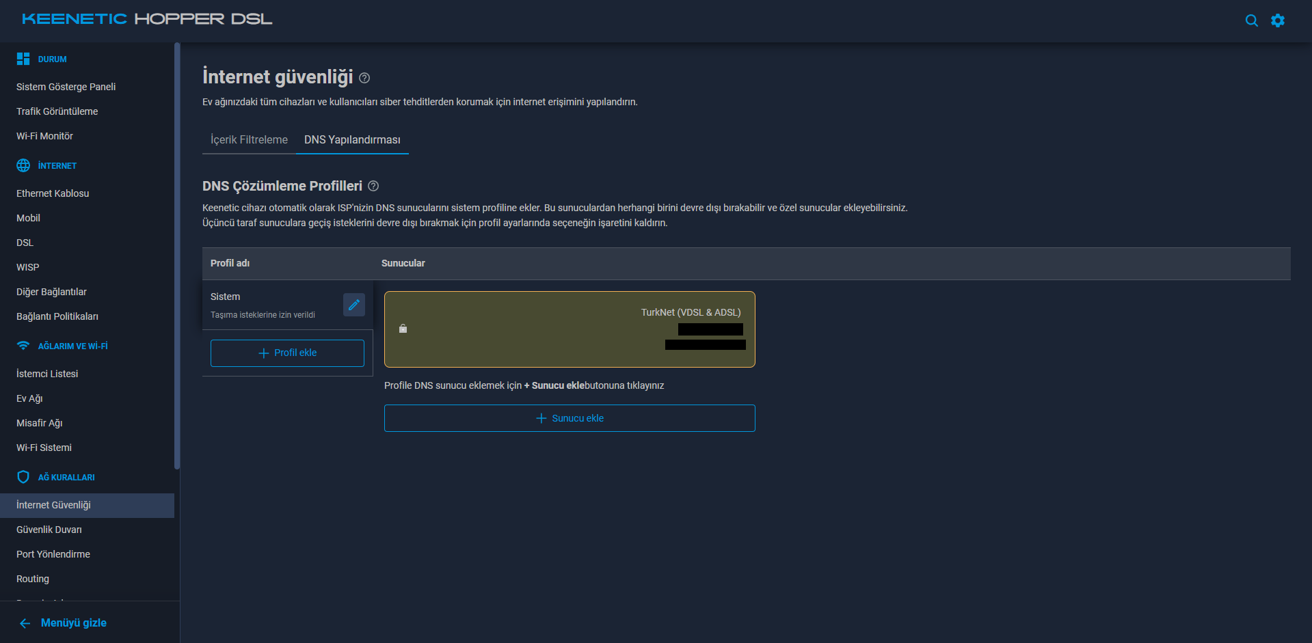This screenshot has height=643, width=1312.
Task: Click the sidebar scrollbar
Action: tap(177, 256)
